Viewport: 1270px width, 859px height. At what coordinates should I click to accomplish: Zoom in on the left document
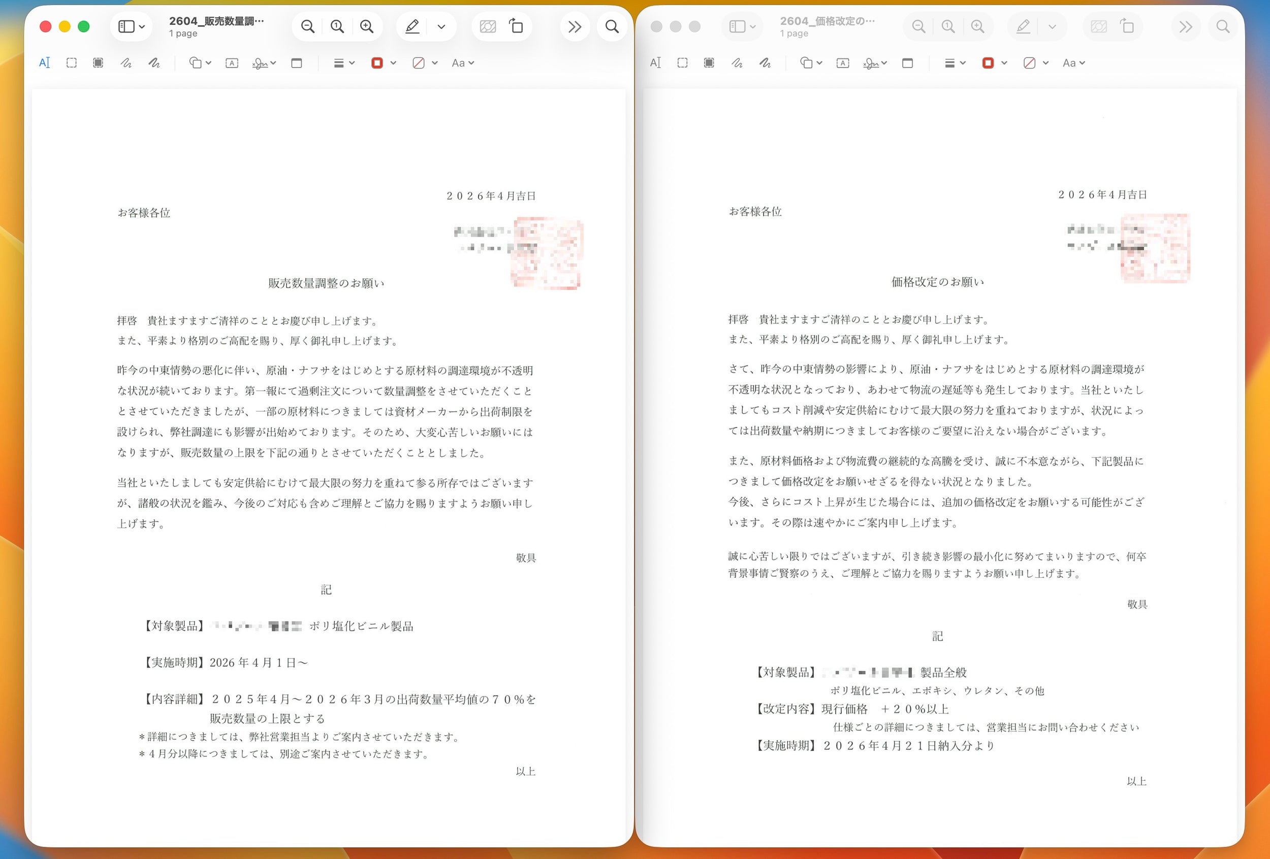pos(367,26)
